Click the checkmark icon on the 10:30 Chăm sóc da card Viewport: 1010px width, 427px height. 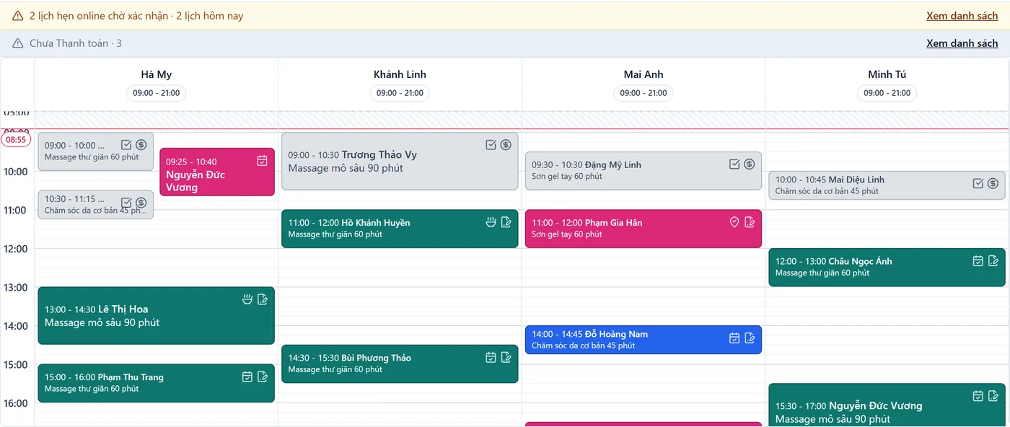[x=126, y=203]
